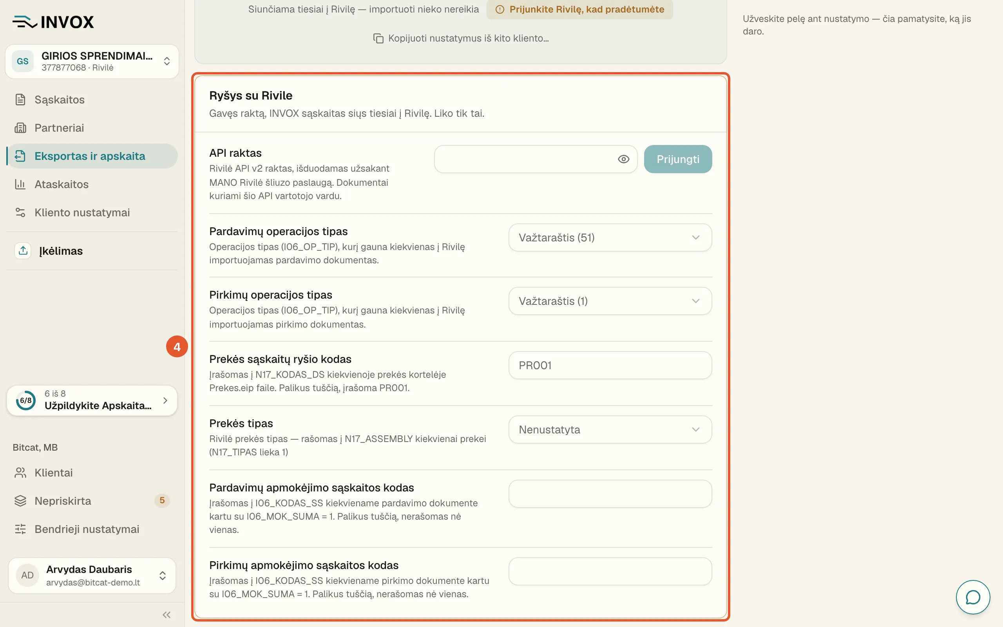Expand the Užpildykite Apskaita onboarding card

coord(92,400)
